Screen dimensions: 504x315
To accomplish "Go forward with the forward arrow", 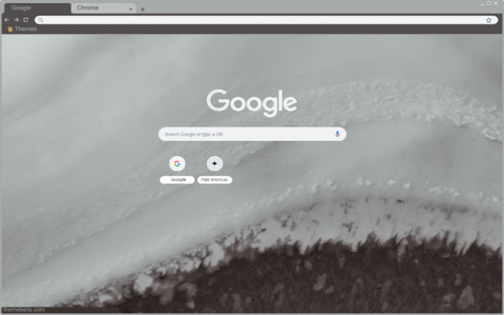I will click(x=16, y=20).
